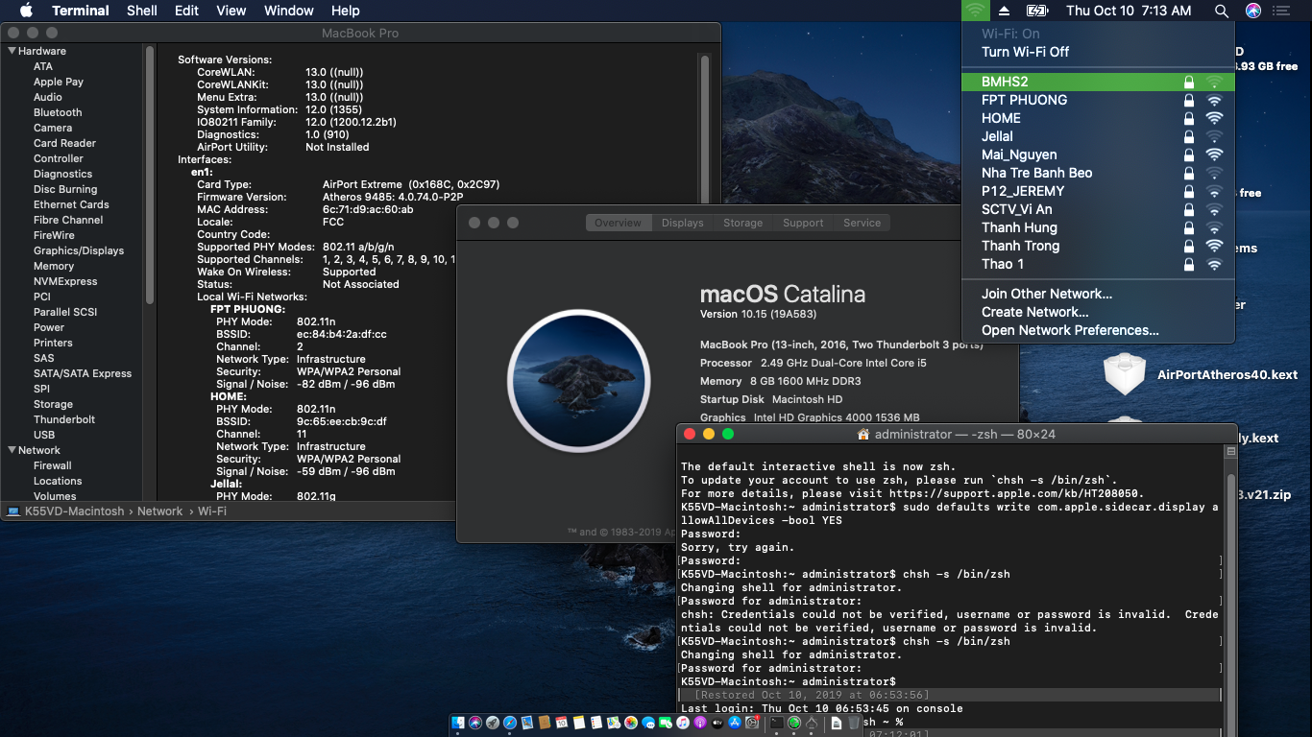
Task: Connect to the FPT PHUONG network
Action: (x=1098, y=100)
